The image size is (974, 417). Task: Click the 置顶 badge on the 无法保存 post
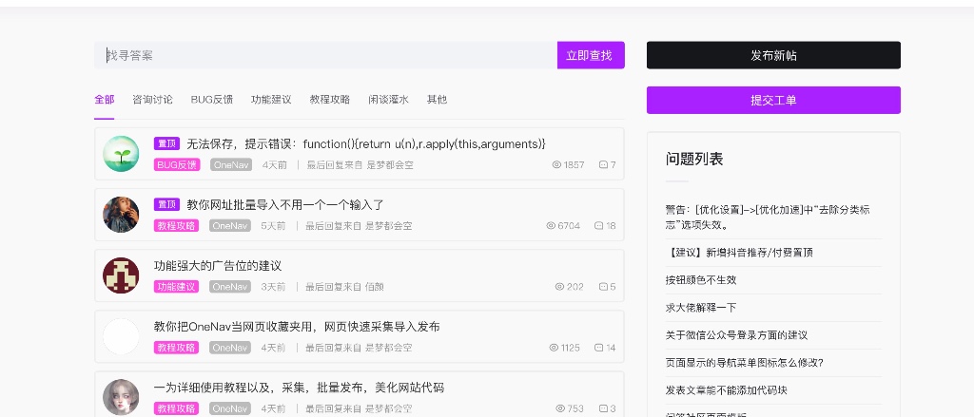click(166, 144)
